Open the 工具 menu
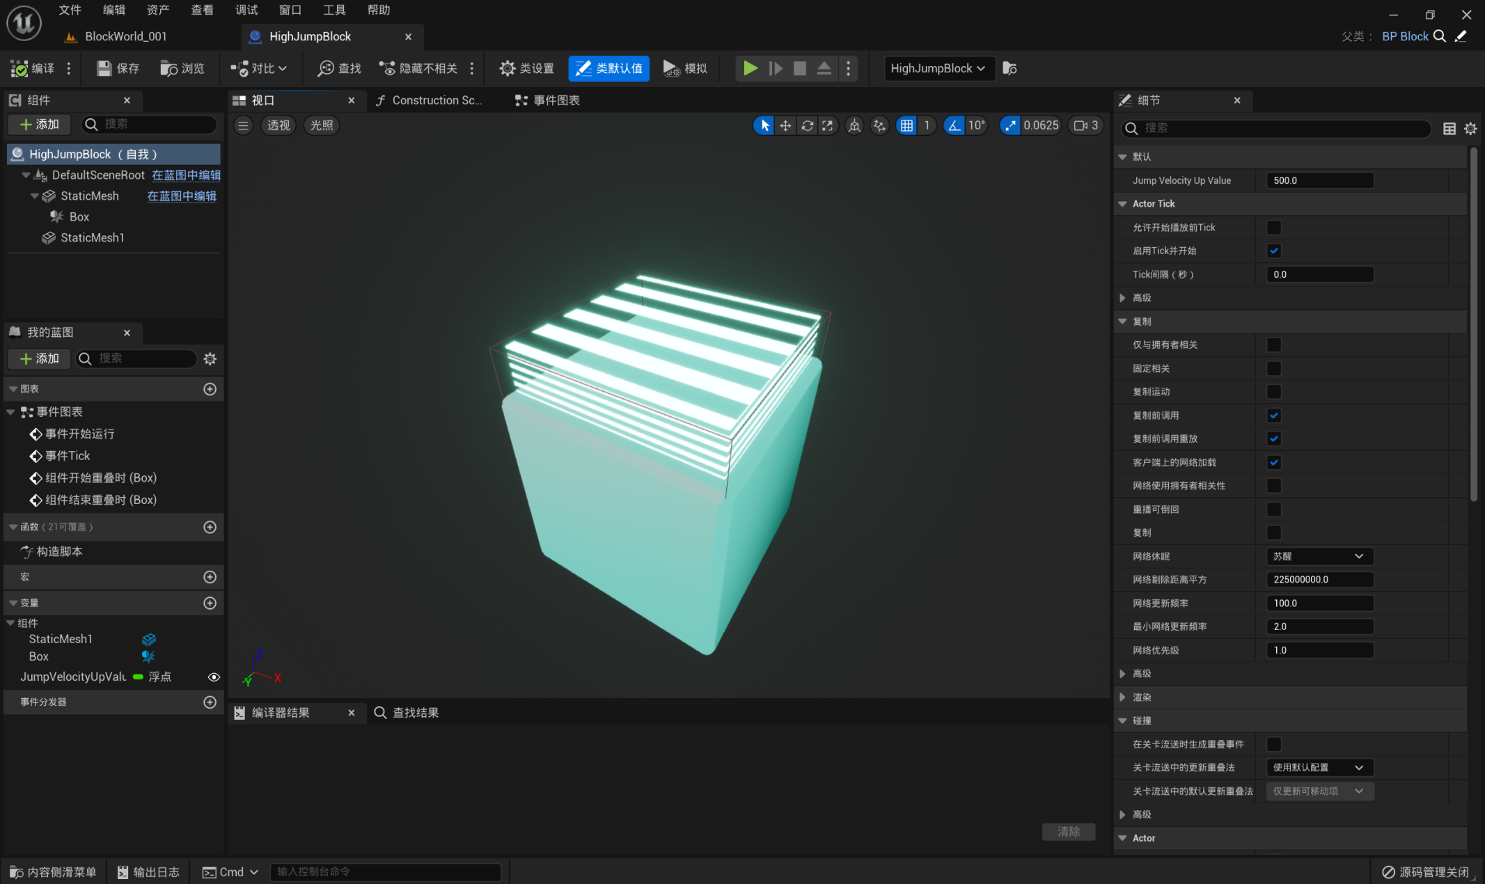Viewport: 1485px width, 884px height. pyautogui.click(x=334, y=10)
